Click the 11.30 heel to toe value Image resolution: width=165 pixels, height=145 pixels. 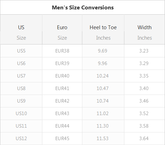pos(102,126)
